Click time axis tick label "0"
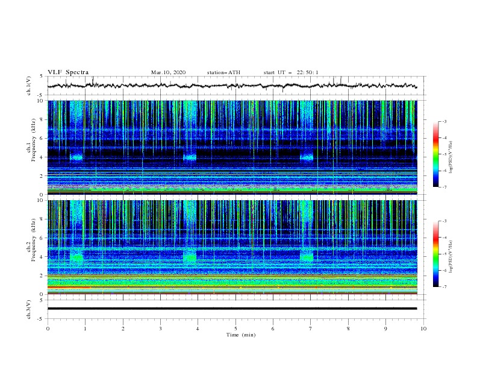The width and height of the screenshot is (477, 369). [48, 329]
